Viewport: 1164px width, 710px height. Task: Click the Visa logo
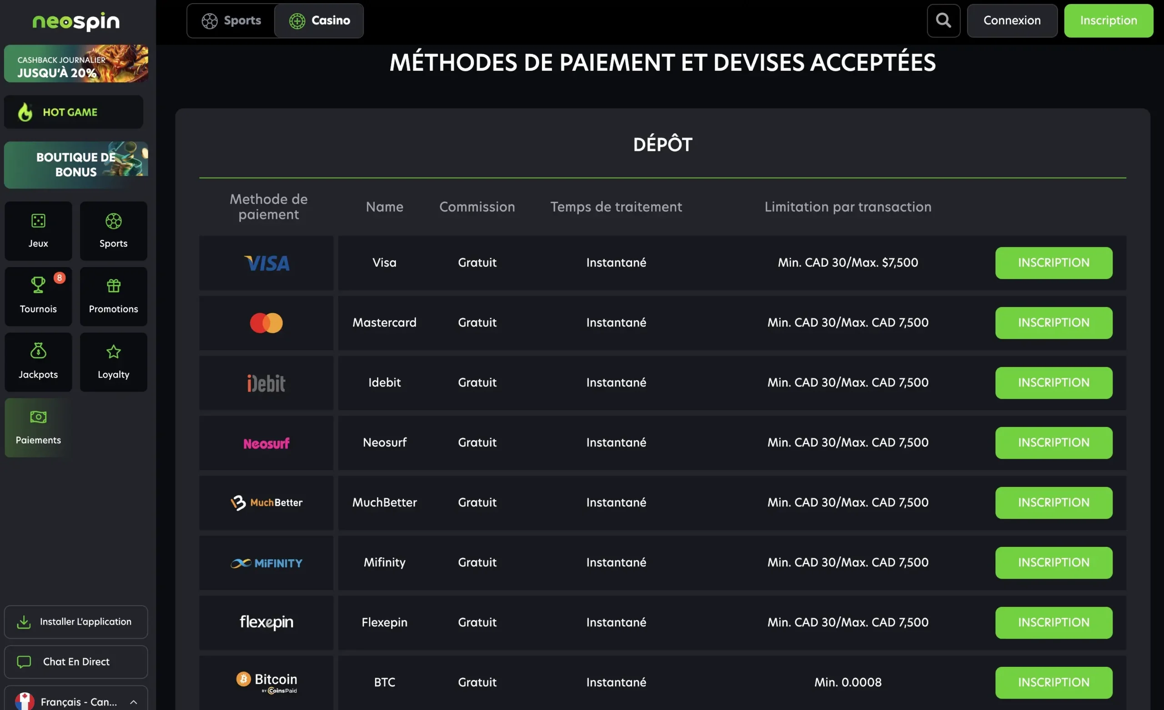pyautogui.click(x=266, y=263)
